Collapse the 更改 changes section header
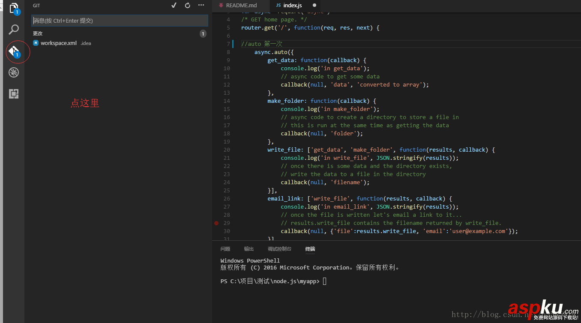This screenshot has width=581, height=323. tap(38, 33)
